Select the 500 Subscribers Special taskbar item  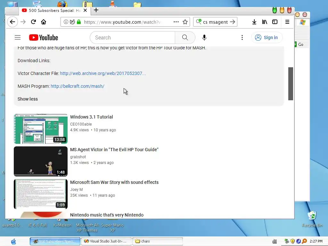coord(55,241)
